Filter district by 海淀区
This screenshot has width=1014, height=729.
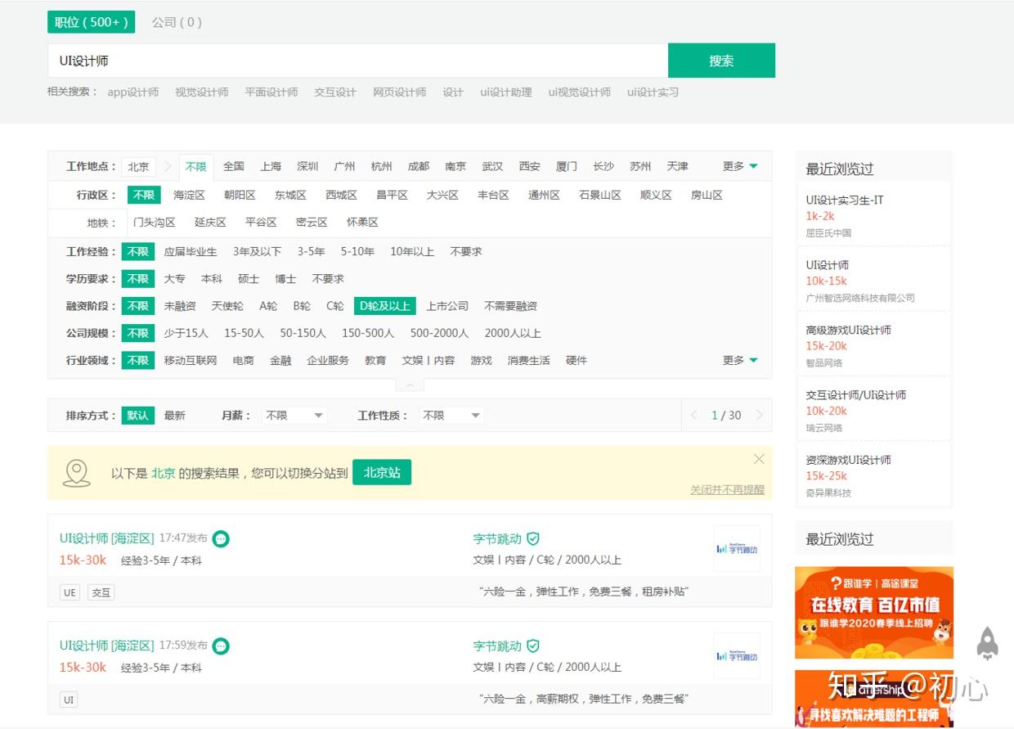189,195
